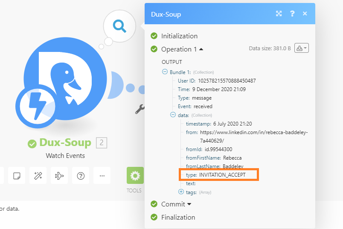343x229 pixels.
Task: Click the airplane explain flow icon
Action: (59, 175)
